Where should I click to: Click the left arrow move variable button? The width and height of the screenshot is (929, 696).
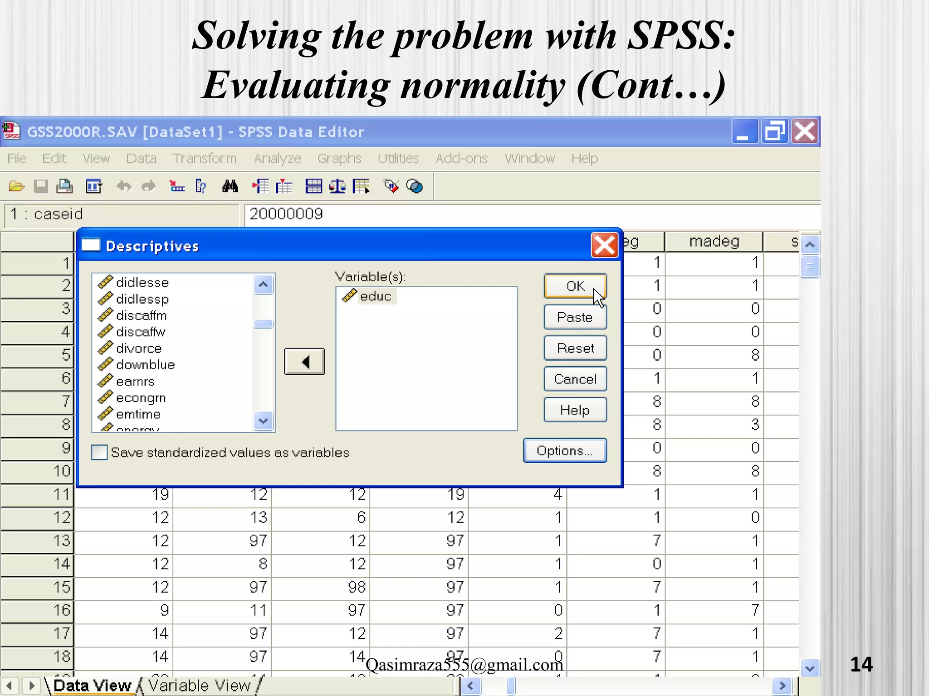(x=304, y=362)
